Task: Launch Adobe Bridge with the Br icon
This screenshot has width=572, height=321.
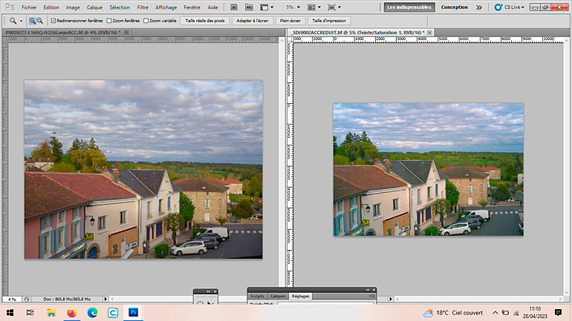Action: pyautogui.click(x=234, y=7)
